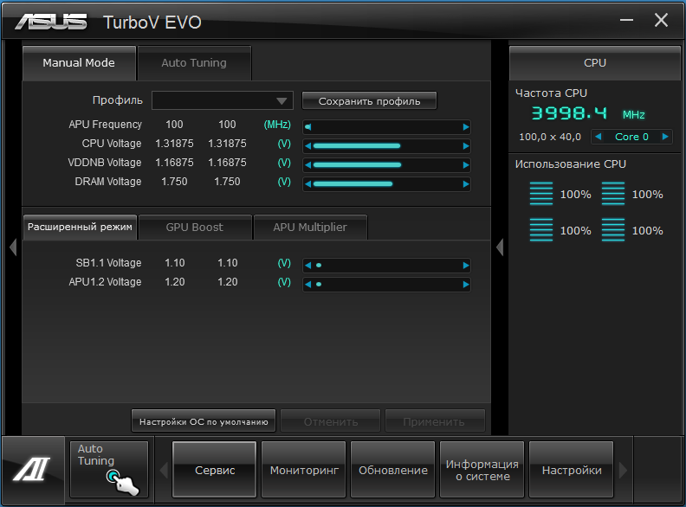The width and height of the screenshot is (686, 507).
Task: Decrease VDDNB Voltage with left arrow
Action: coord(308,165)
